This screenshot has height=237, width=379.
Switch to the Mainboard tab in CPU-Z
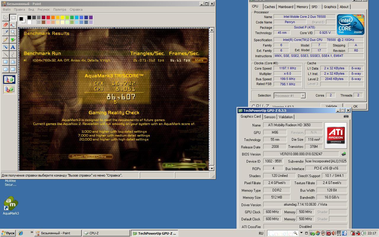click(x=286, y=7)
